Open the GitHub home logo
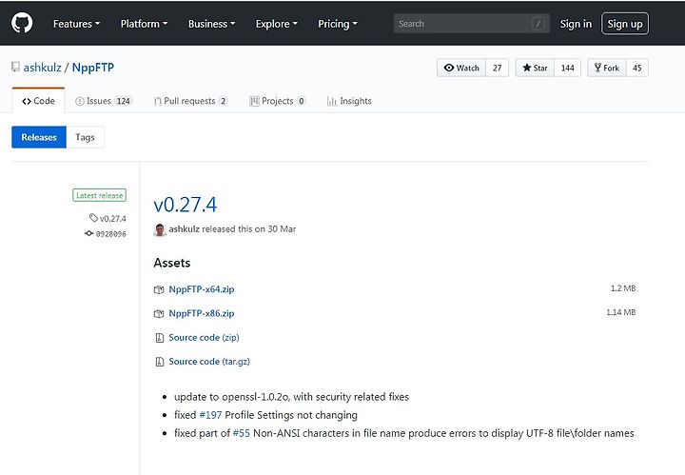 tap(22, 23)
